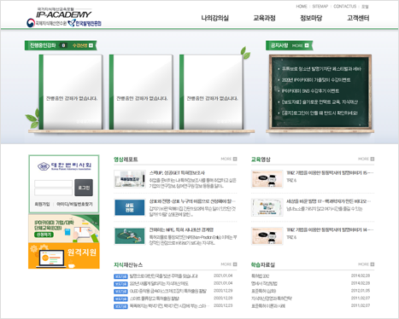Click the 회원가입 link
The image size is (399, 319).
pos(42,204)
